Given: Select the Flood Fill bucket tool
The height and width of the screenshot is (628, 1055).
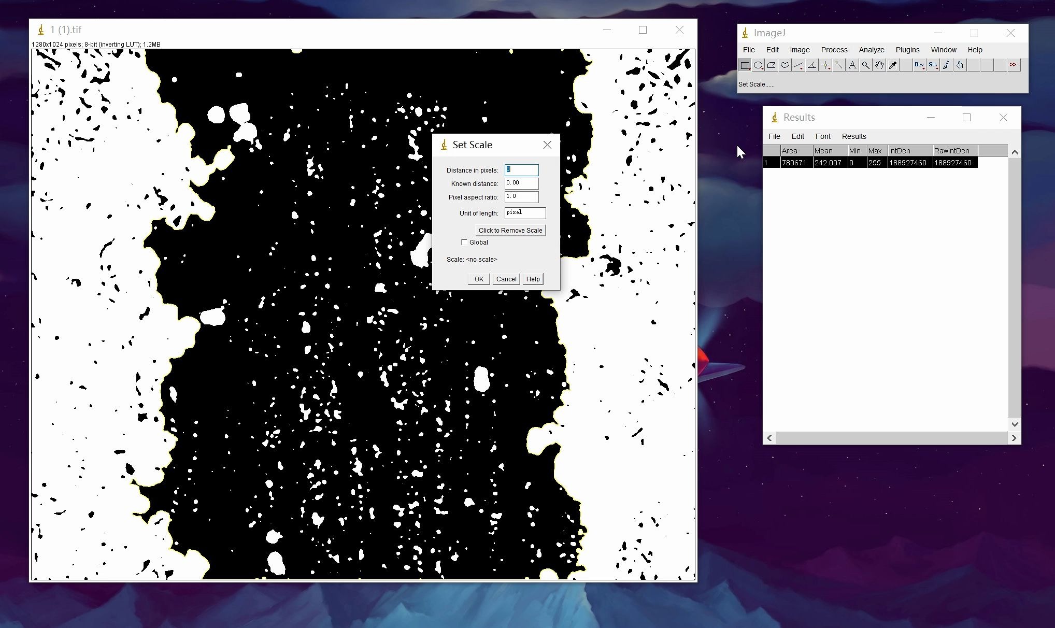Looking at the screenshot, I should coord(960,65).
